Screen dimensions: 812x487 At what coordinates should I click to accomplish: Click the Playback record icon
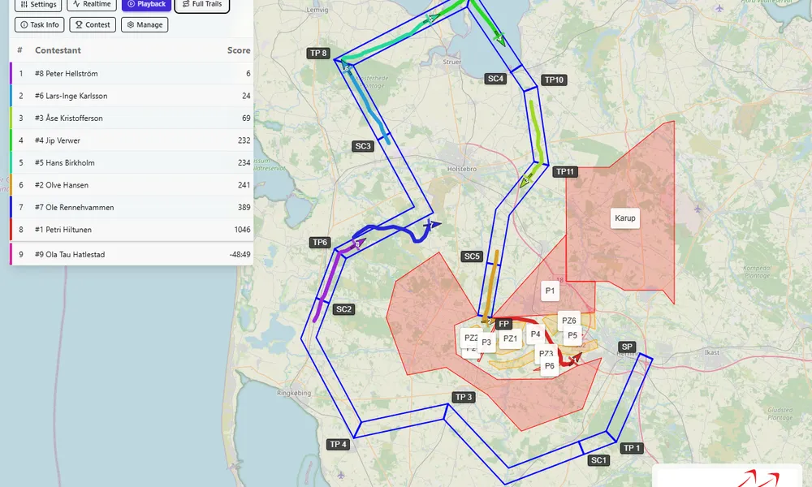[x=130, y=4]
